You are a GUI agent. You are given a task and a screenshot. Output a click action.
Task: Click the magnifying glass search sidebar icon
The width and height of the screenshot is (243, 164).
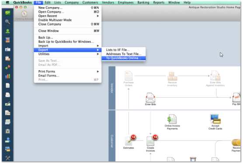point(7,22)
